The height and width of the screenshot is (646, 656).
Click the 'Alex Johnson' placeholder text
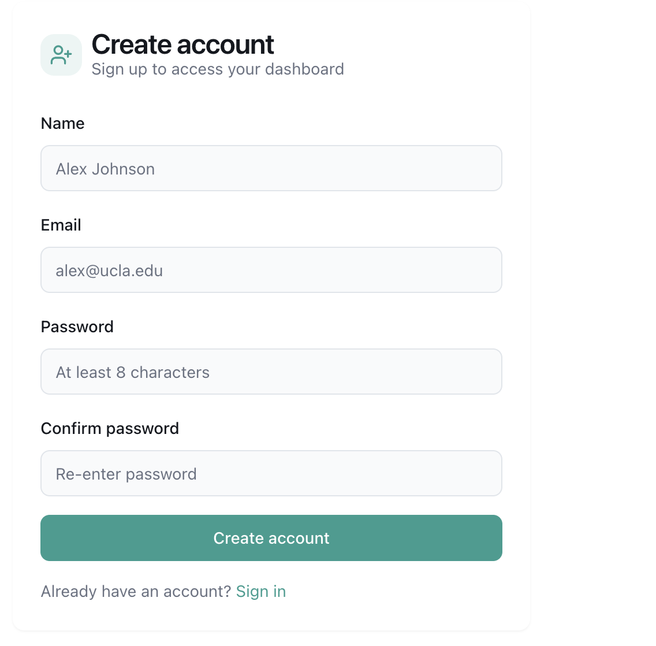(x=105, y=169)
